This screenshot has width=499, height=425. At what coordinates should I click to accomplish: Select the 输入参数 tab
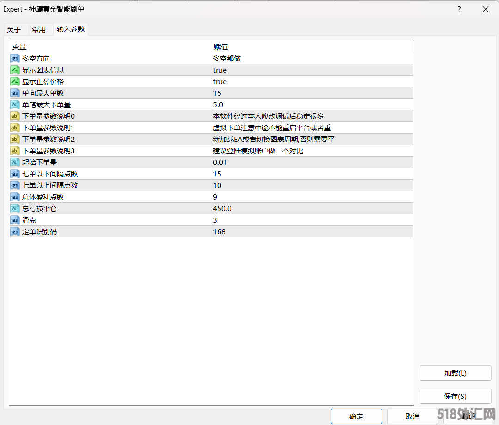click(70, 29)
